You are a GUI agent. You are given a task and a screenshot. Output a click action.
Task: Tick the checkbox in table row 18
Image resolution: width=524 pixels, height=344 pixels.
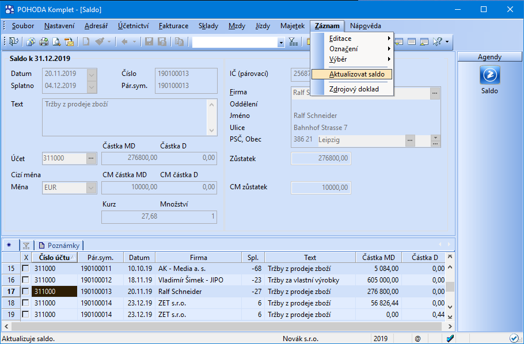pyautogui.click(x=25, y=303)
